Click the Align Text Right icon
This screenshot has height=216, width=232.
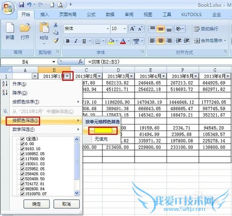coord(169,41)
